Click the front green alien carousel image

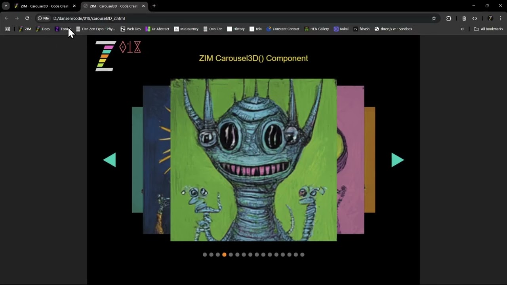[253, 160]
